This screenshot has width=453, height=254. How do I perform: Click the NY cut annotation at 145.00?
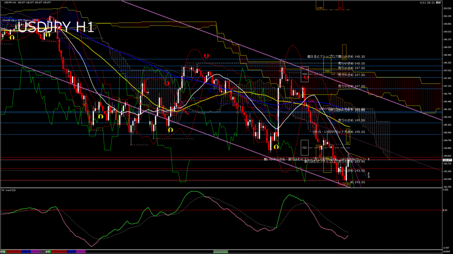pyautogui.click(x=338, y=131)
